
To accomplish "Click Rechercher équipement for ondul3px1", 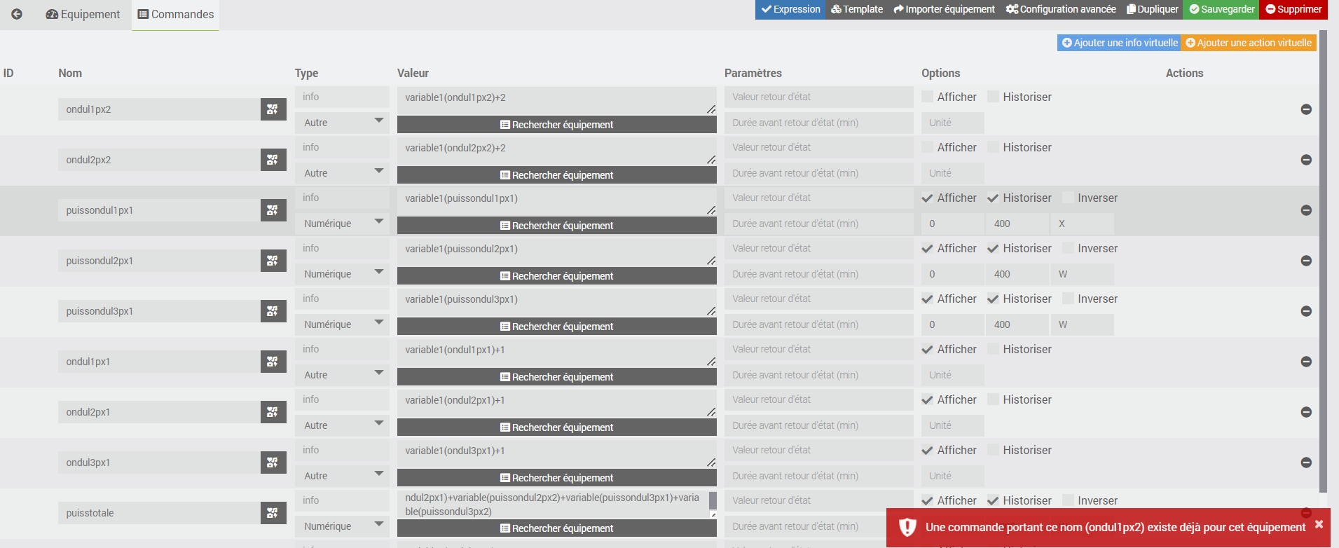I will [x=557, y=478].
